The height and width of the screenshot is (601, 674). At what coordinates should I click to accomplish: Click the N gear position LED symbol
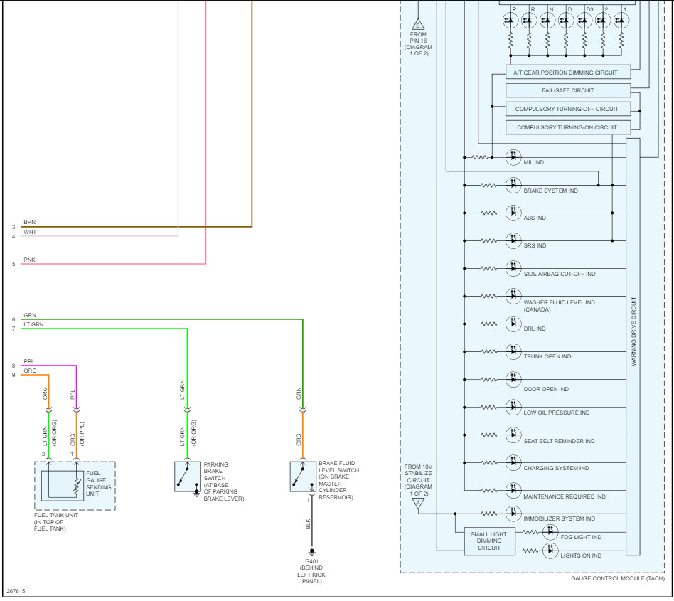547,20
